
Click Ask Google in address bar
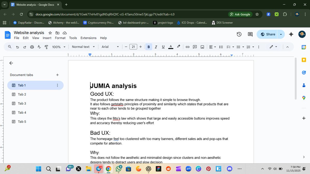pyautogui.click(x=240, y=14)
